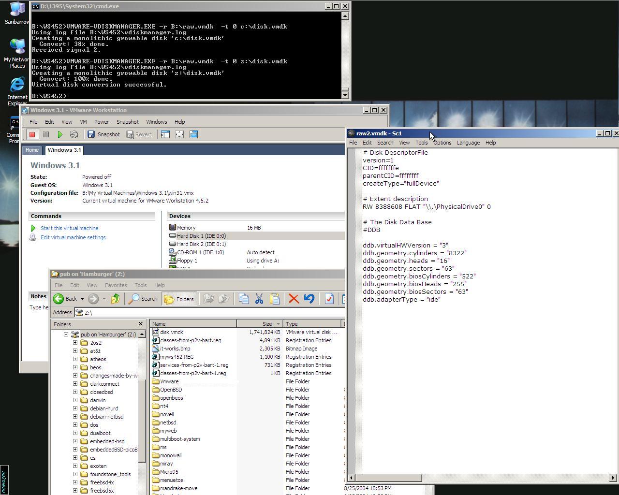Image resolution: width=619 pixels, height=495 pixels.
Task: Click the Address bar field showing Z:\
Action: (213, 312)
